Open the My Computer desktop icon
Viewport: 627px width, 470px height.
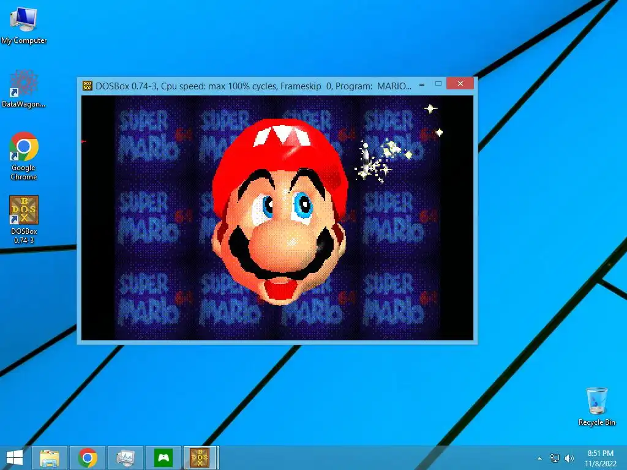pos(24,26)
